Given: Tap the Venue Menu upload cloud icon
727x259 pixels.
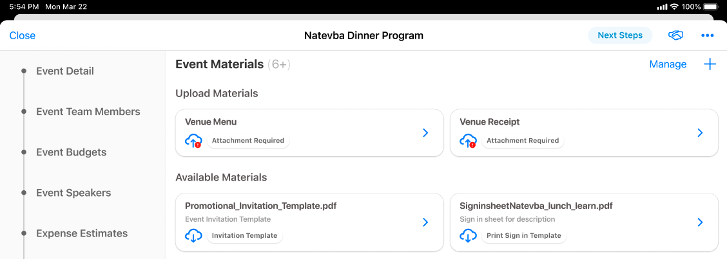Looking at the screenshot, I should [193, 141].
